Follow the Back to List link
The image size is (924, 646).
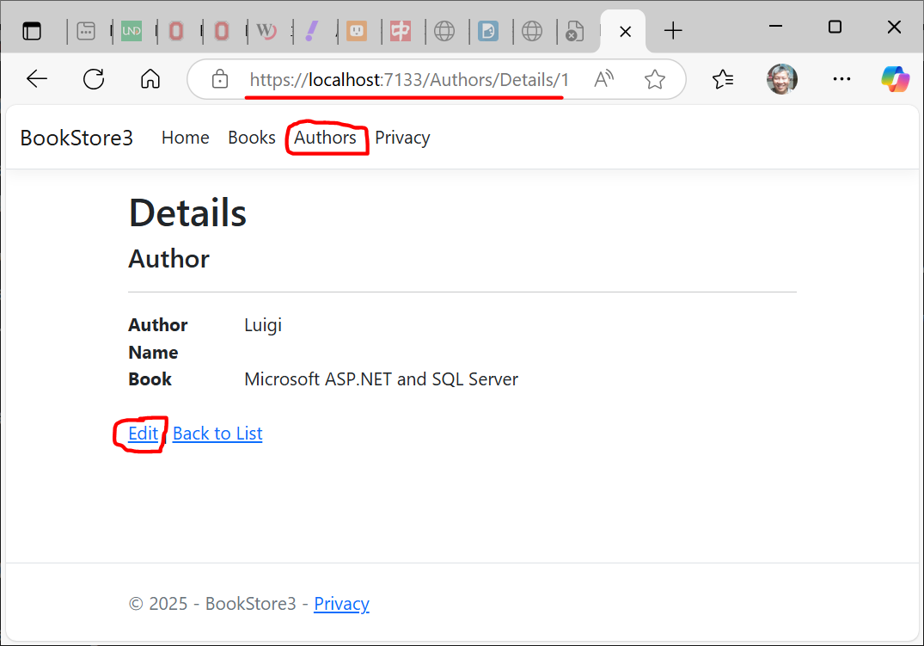point(217,434)
